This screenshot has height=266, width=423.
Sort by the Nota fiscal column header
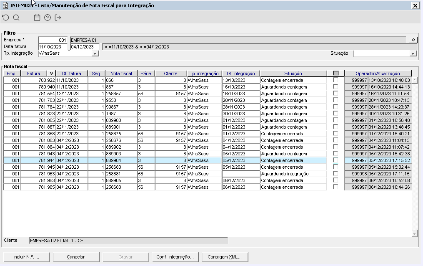(121, 73)
